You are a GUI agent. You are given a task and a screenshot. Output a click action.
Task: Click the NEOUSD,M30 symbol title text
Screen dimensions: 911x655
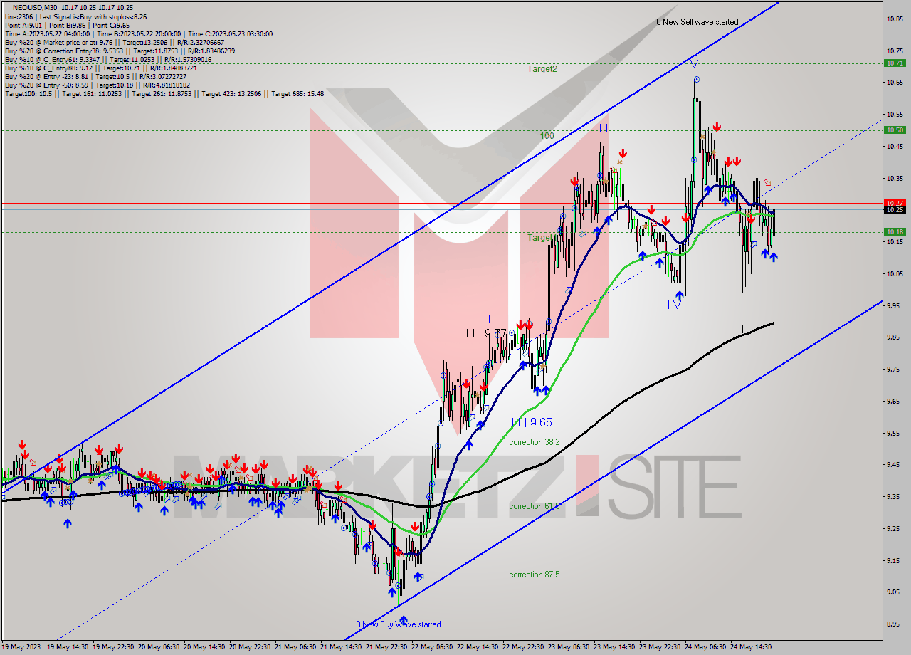coord(36,7)
